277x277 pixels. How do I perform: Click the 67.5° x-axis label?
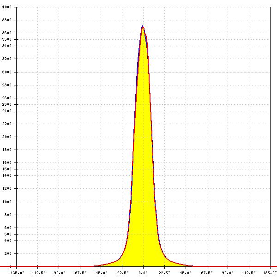(x=207, y=273)
